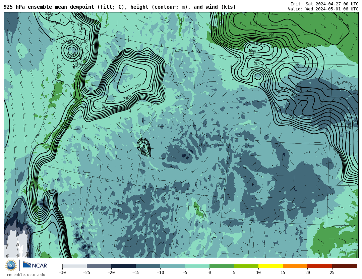Click the 5 tick label on the colorbar

pyautogui.click(x=234, y=273)
